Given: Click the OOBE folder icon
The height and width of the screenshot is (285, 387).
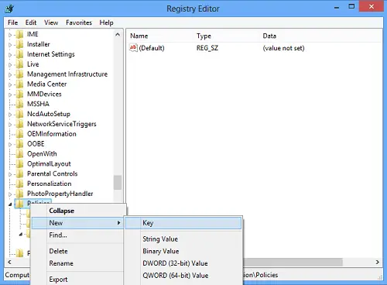Looking at the screenshot, I should (19, 144).
